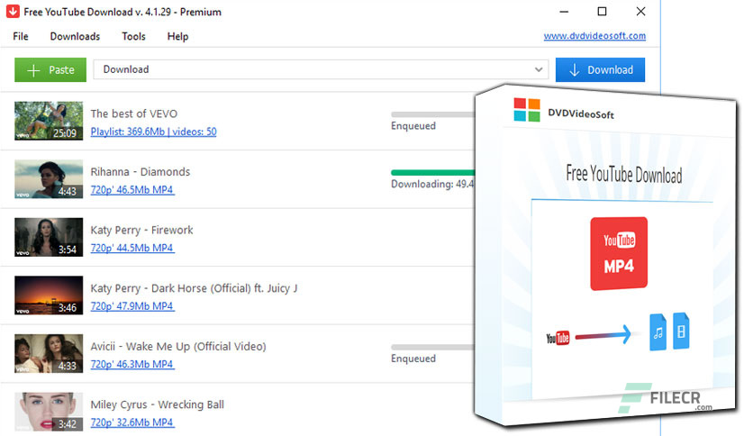Visit the www.dvdvideosoft.com link
753x436 pixels.
coord(594,37)
